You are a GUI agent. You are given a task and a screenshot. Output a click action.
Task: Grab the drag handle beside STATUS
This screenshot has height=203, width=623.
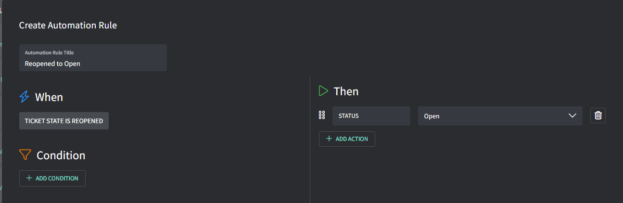[322, 115]
